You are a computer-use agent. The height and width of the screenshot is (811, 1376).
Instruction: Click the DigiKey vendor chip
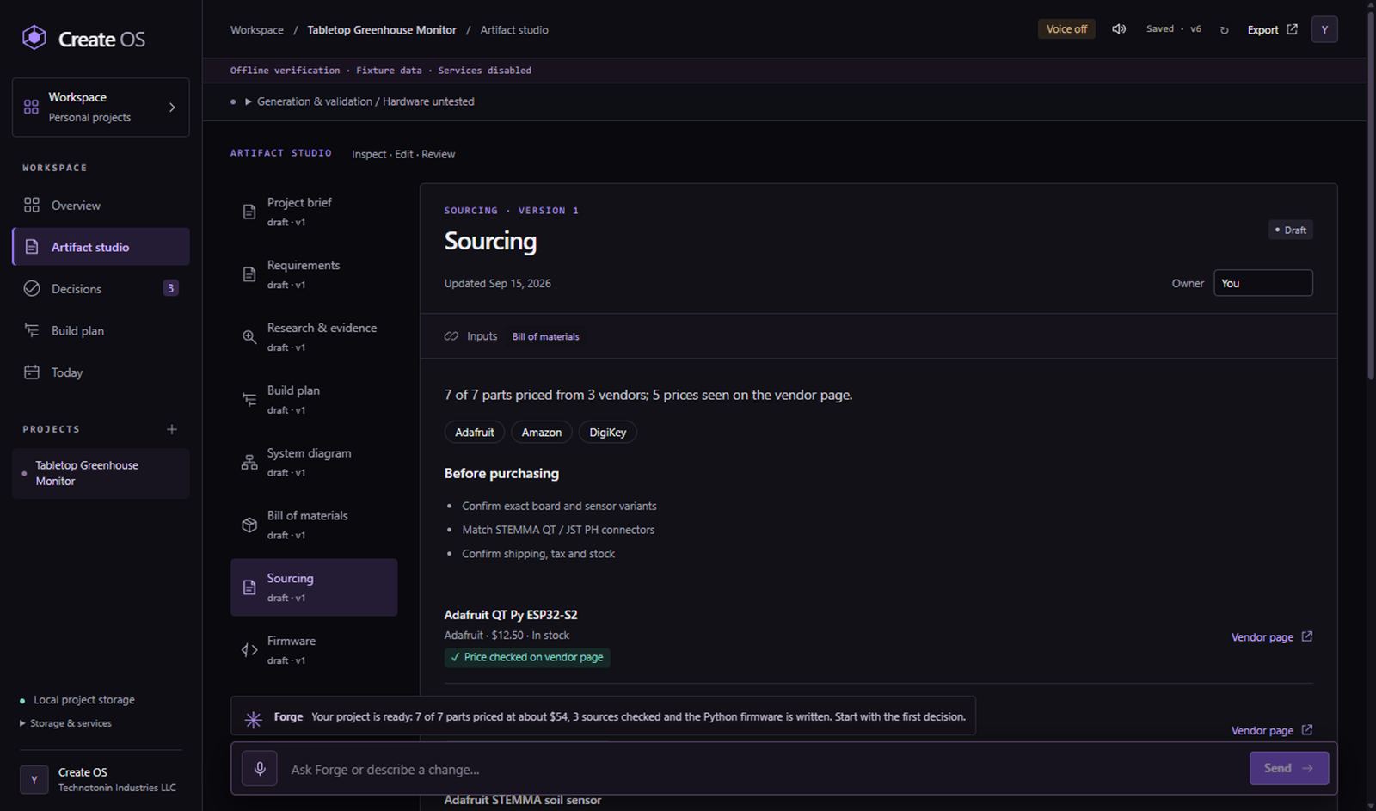coord(608,433)
